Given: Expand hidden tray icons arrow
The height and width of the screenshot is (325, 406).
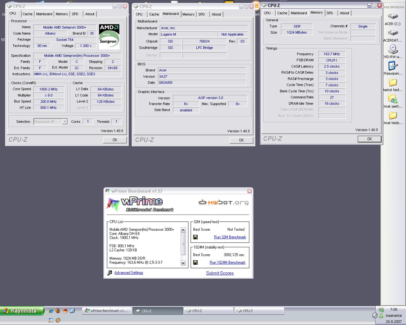Looking at the screenshot, I should coord(375,315).
